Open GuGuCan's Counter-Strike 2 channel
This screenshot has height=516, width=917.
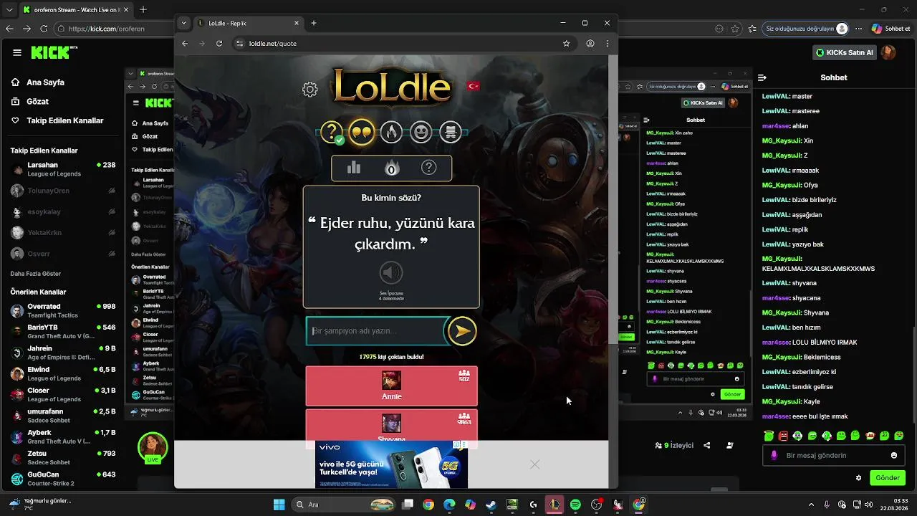[x=63, y=479]
